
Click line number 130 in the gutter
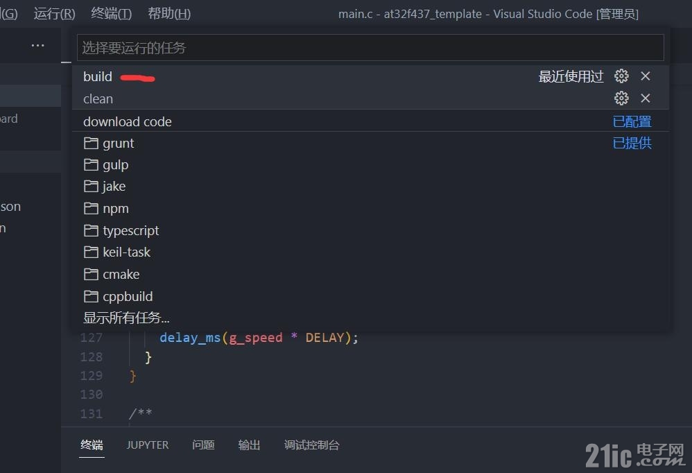click(92, 394)
